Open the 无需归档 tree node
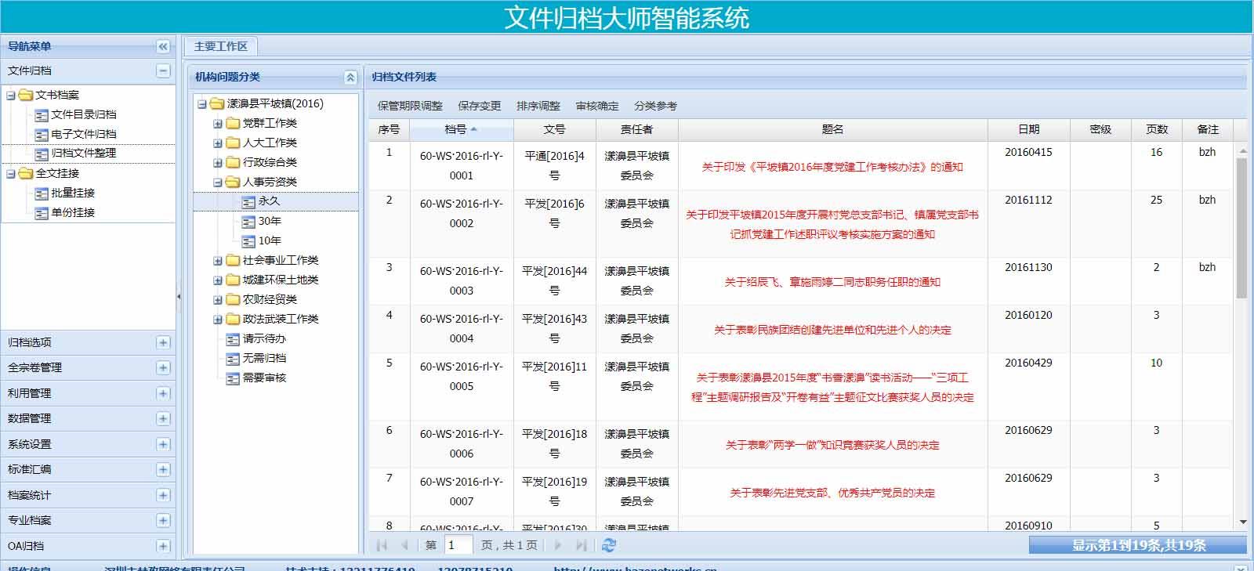1254x571 pixels. pyautogui.click(x=264, y=358)
